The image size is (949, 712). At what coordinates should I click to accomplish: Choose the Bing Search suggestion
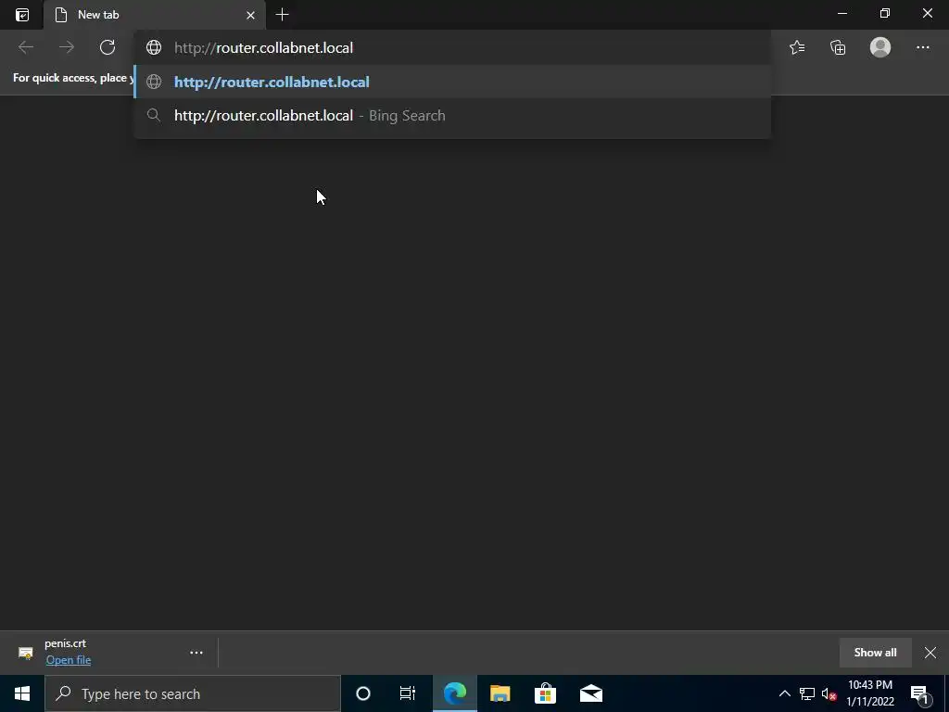[452, 116]
